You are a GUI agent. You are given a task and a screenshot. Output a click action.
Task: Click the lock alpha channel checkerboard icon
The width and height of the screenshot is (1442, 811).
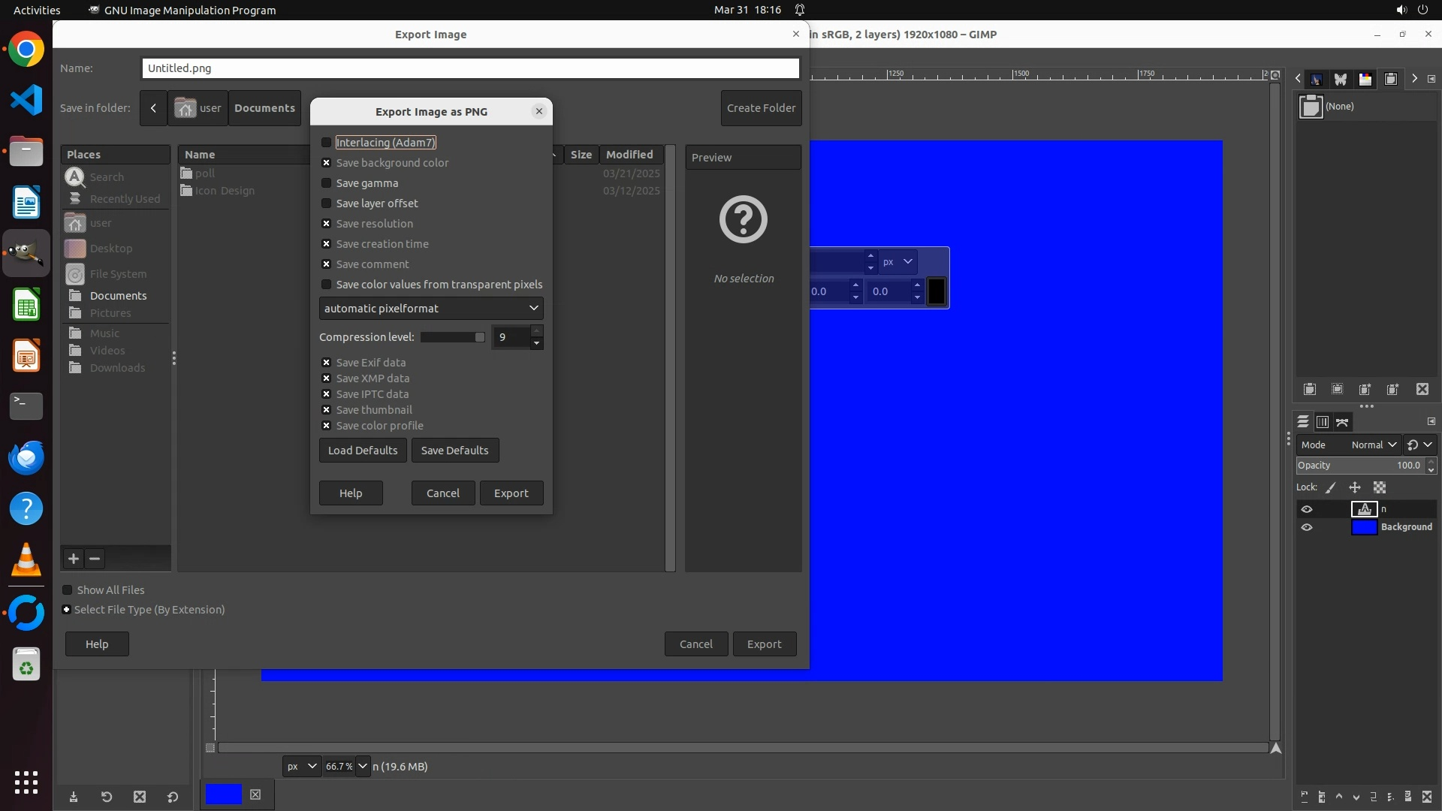pyautogui.click(x=1380, y=487)
